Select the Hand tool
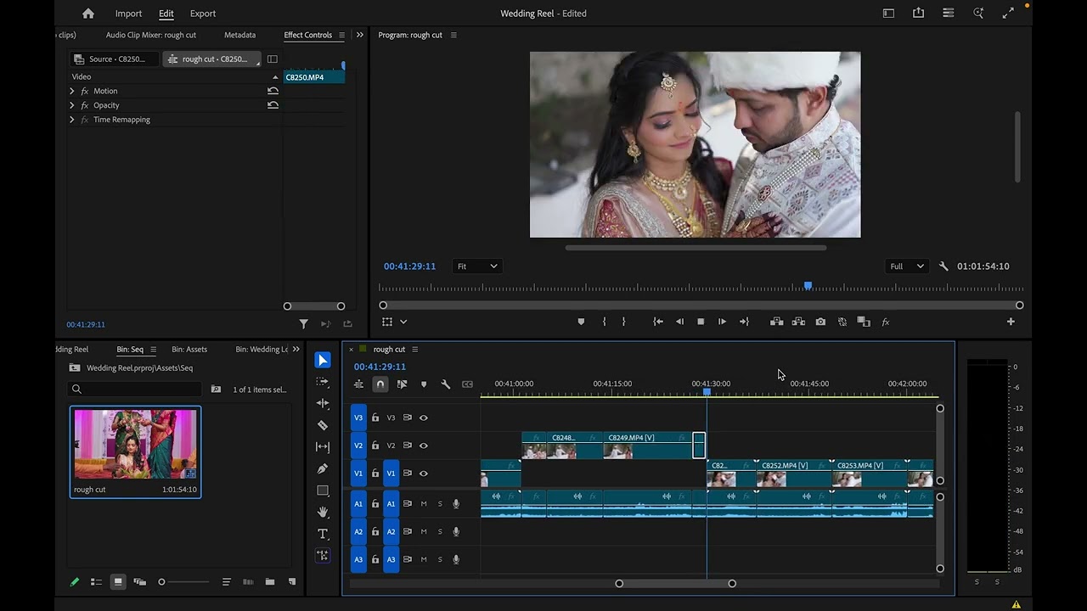 [323, 512]
